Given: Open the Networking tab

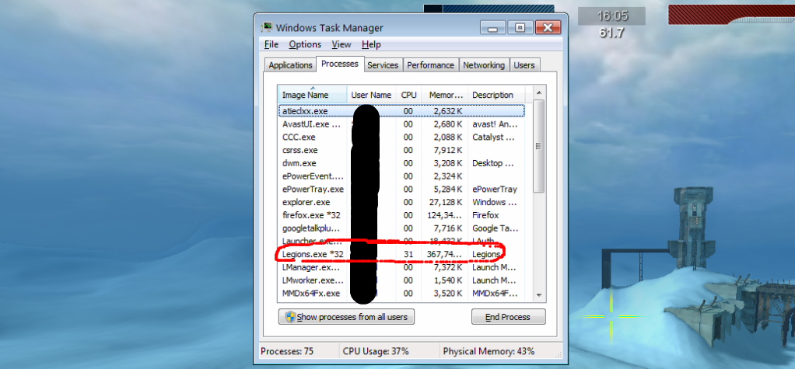Looking at the screenshot, I should [x=484, y=65].
